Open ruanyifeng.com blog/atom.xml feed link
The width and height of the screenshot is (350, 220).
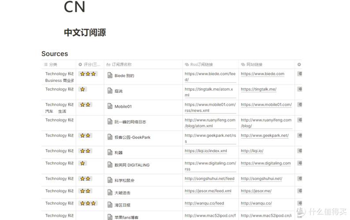click(210, 123)
